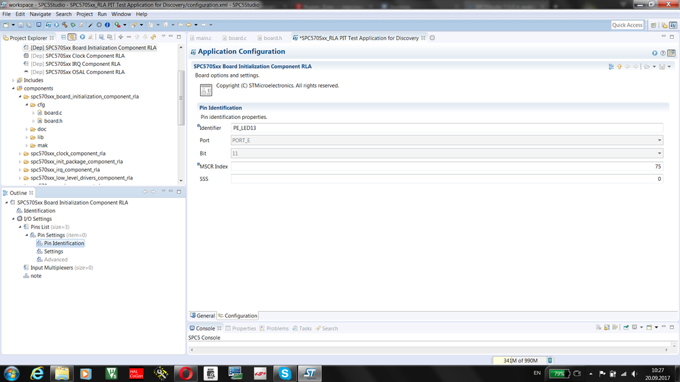Collapse the cfg folder
The height and width of the screenshot is (382, 680).
27,105
